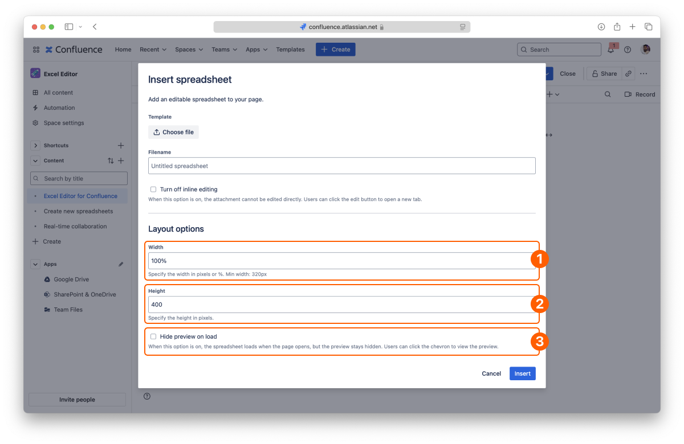Open the help question mark icon in the top bar
Image resolution: width=684 pixels, height=444 pixels.
(x=628, y=50)
